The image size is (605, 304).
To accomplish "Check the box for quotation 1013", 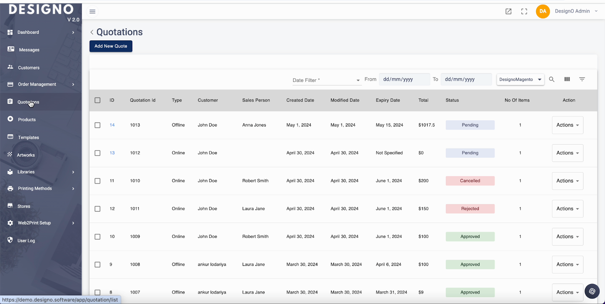I will tap(98, 125).
